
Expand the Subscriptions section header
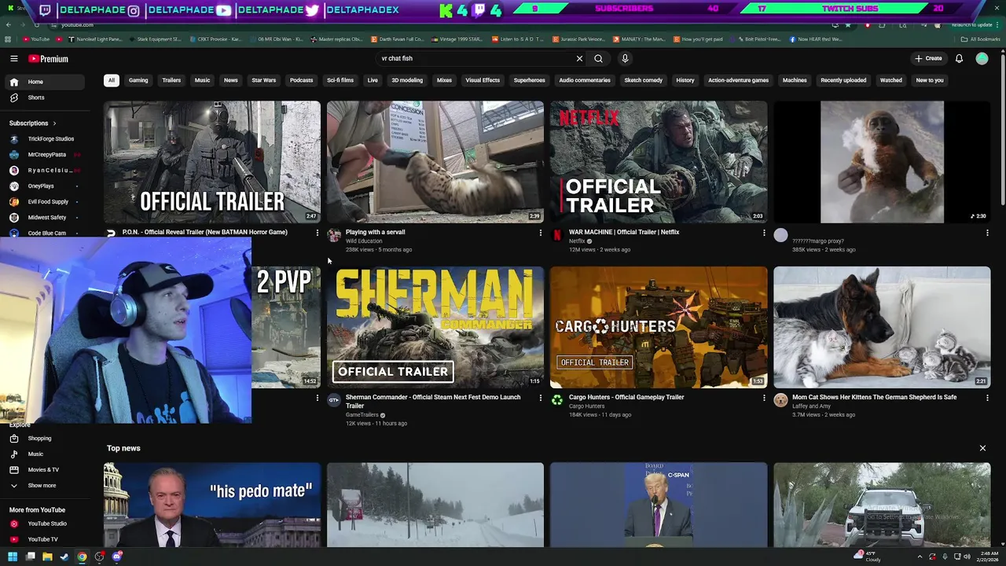(33, 123)
